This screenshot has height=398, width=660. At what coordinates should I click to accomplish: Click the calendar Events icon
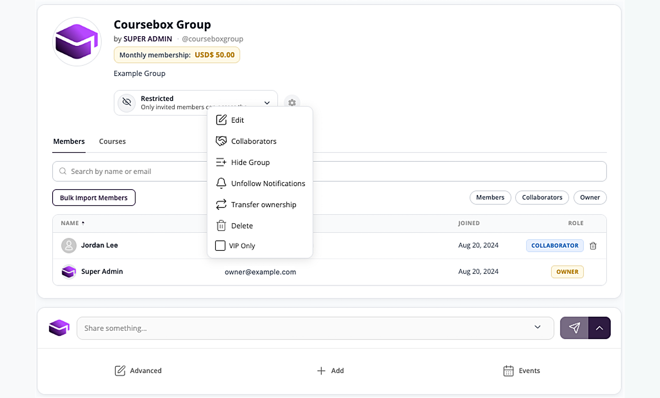(508, 371)
